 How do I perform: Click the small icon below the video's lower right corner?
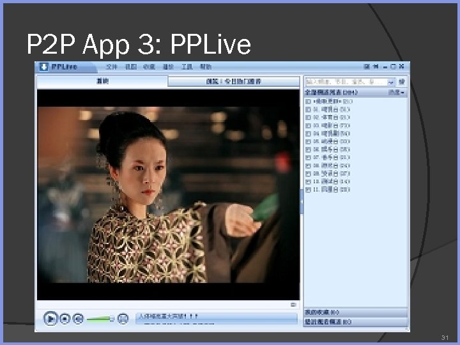293,305
